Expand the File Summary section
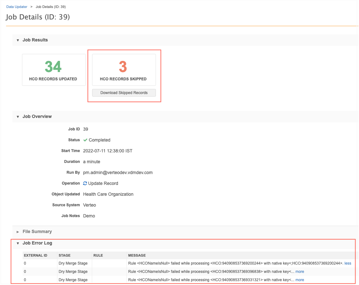The image size is (359, 285). tap(18, 232)
